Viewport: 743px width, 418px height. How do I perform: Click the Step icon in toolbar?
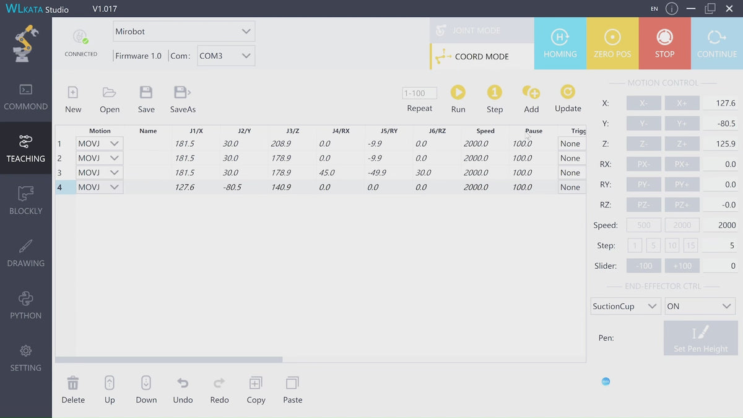[494, 93]
